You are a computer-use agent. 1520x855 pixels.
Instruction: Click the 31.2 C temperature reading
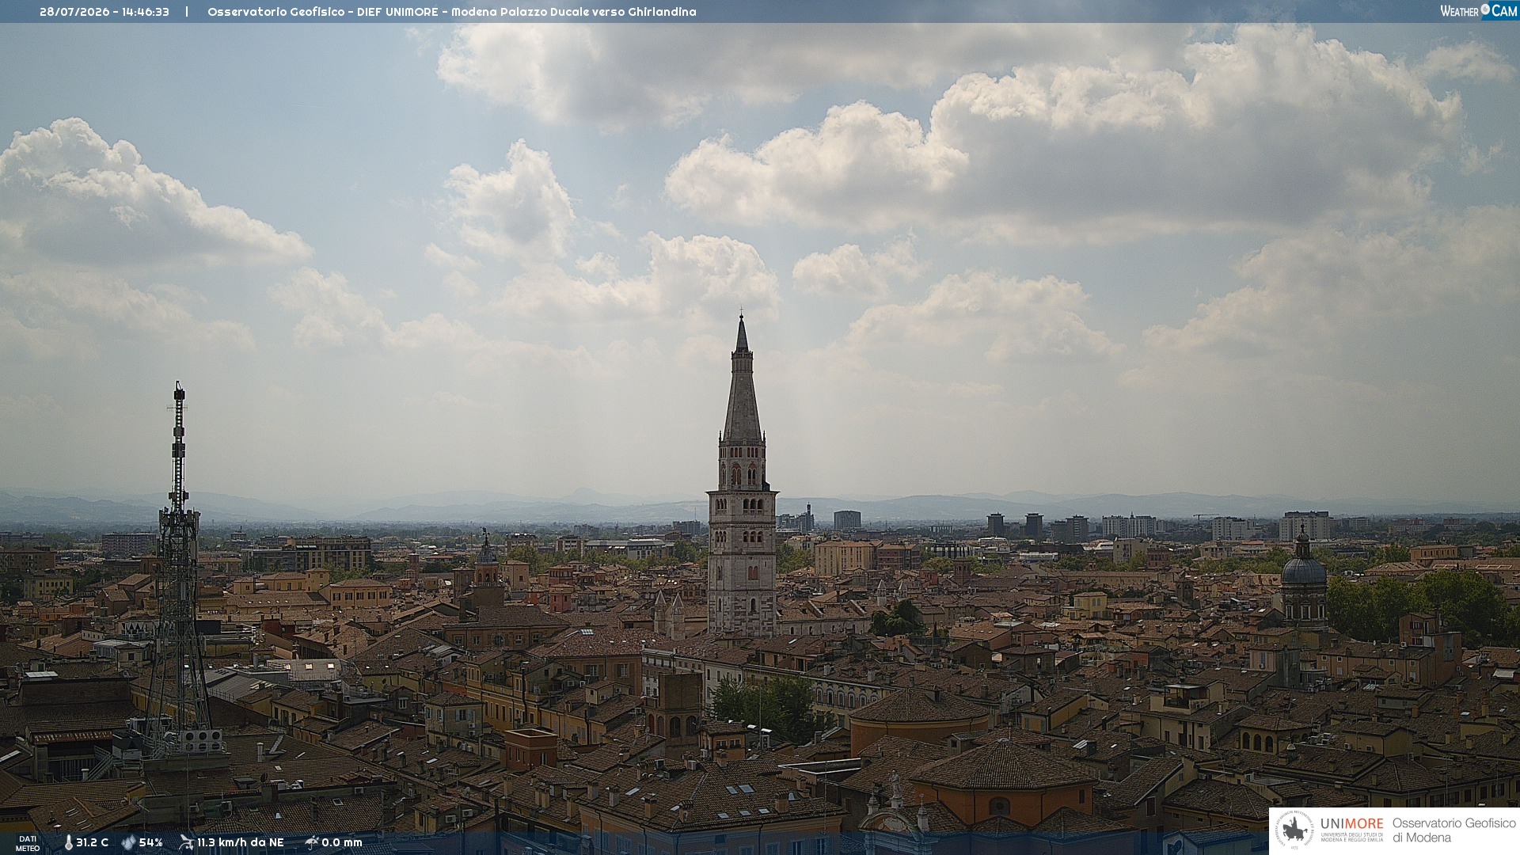93,843
